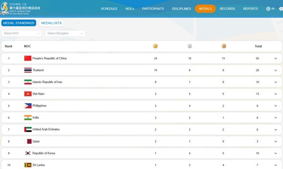The height and width of the screenshot is (169, 283).
Task: Click the People's Republic of China flag
Action: pos(28,59)
